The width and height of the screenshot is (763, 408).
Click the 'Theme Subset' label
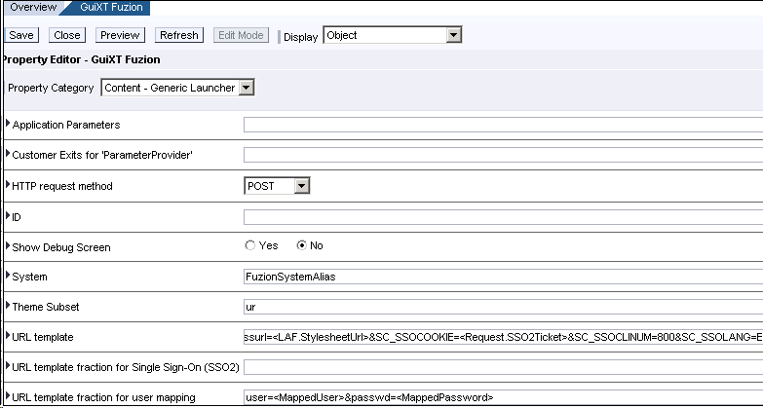46,307
